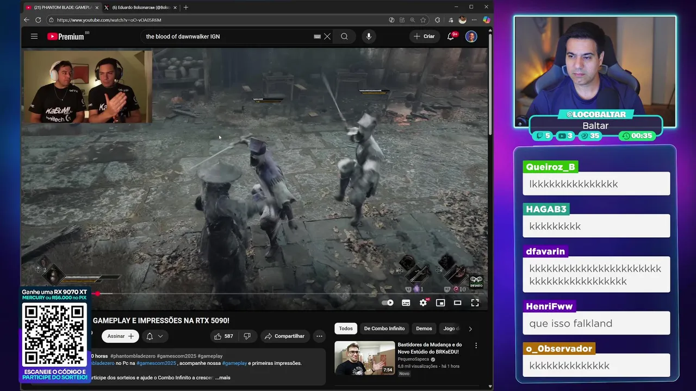
Task: Click Assinar subscribe button
Action: tap(120, 336)
